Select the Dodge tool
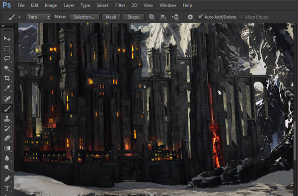 [7, 168]
